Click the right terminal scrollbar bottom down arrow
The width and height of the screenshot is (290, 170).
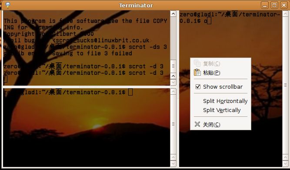[x=286, y=164]
